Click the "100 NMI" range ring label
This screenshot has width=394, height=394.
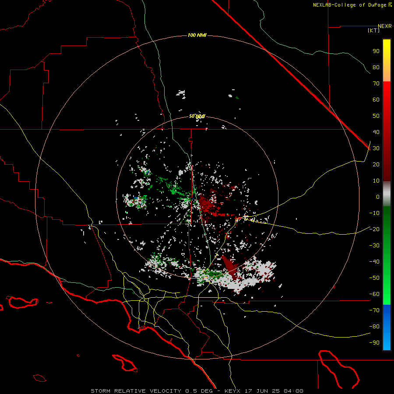tap(197, 35)
